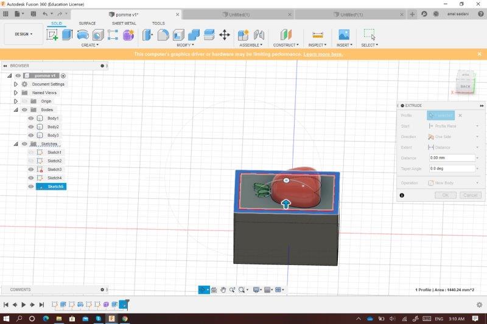Follow the Learn more here link
This screenshot has width=487, height=324.
[323, 54]
